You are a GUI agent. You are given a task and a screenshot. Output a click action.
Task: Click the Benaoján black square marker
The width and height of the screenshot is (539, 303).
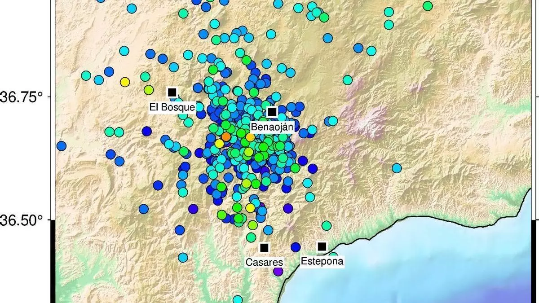tap(272, 112)
